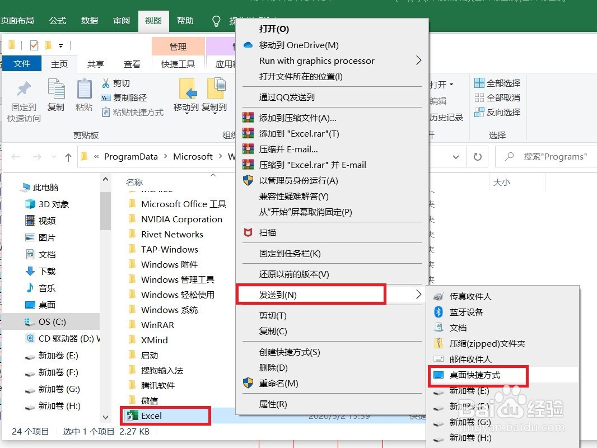Click the Paste clipboard icon
The width and height of the screenshot is (597, 448).
pyautogui.click(x=84, y=88)
